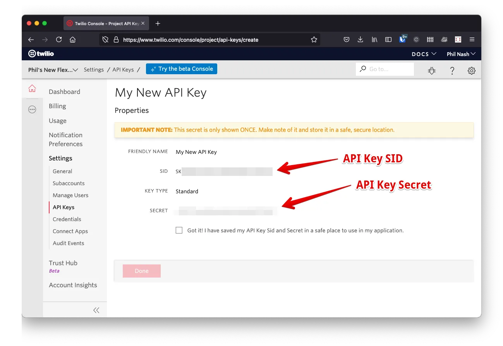This screenshot has height=346, width=503.
Task: Open the help question mark icon
Action: [452, 71]
